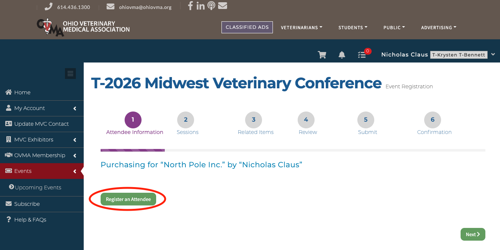The width and height of the screenshot is (500, 250).
Task: Expand My Account sidebar menu
Action: coord(42,108)
